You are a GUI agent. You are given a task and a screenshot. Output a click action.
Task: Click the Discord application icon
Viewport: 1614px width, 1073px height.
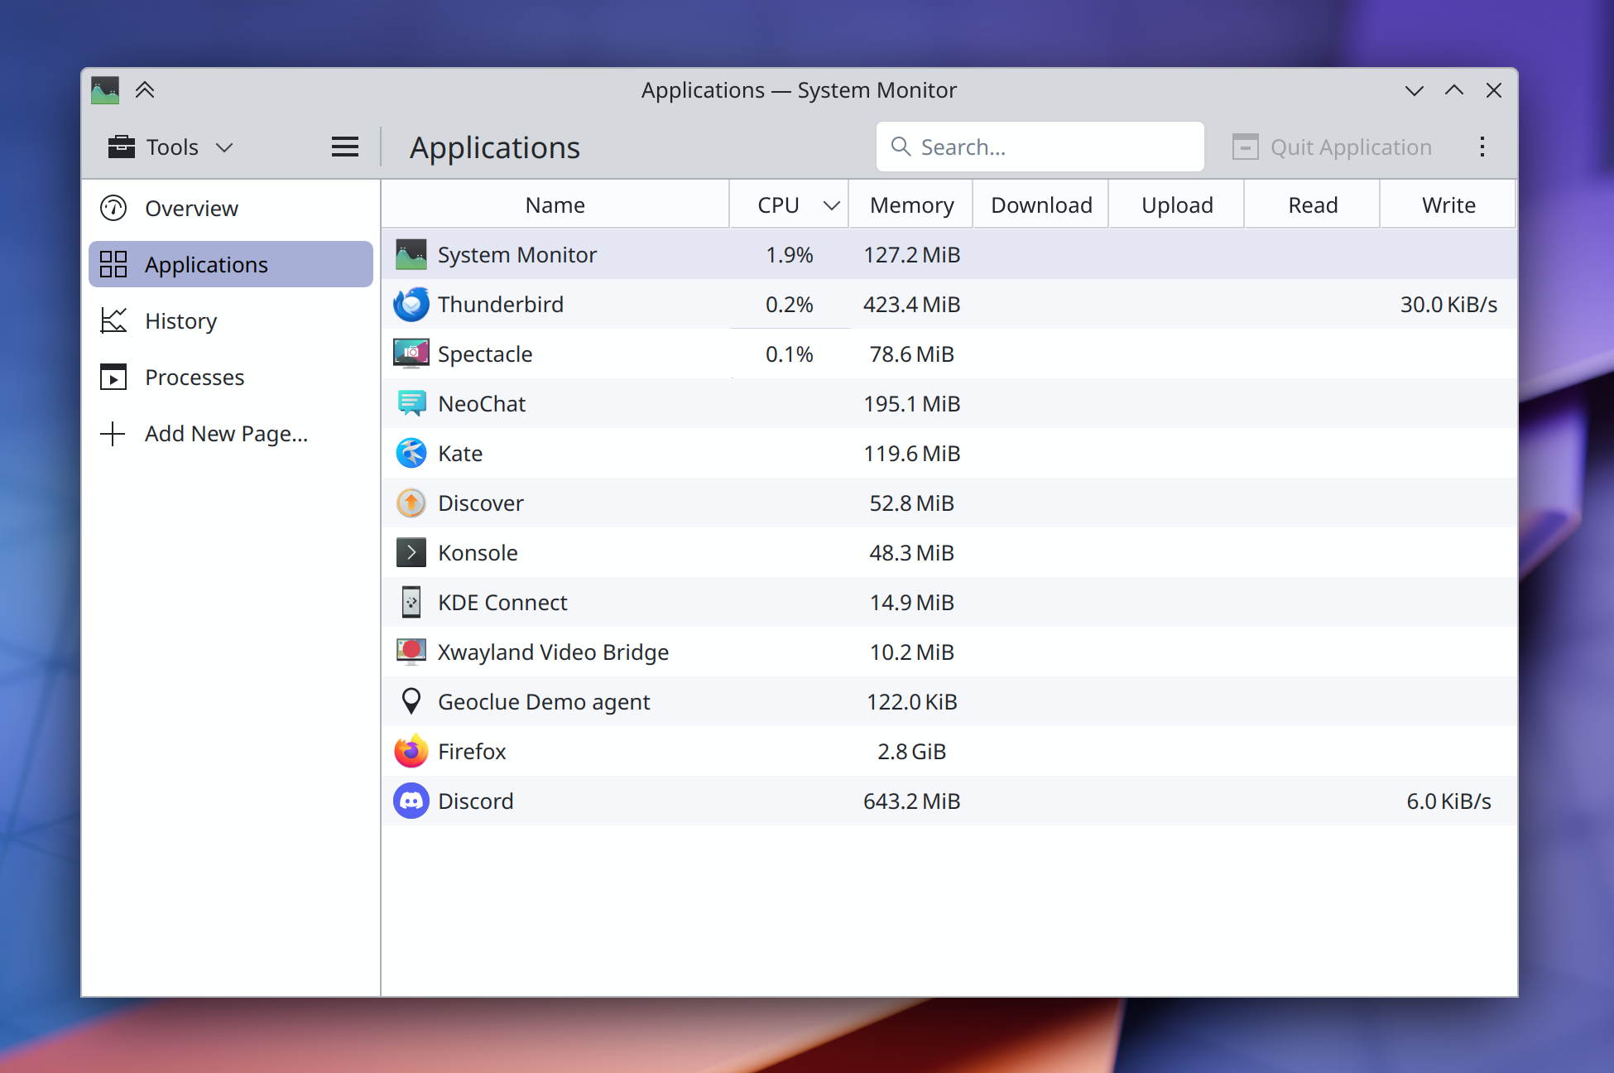[411, 801]
